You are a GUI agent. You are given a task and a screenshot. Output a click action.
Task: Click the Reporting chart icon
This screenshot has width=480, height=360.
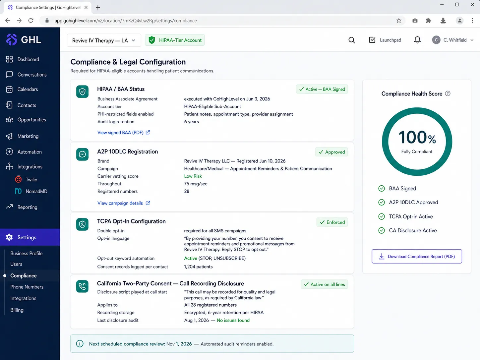[x=9, y=207]
